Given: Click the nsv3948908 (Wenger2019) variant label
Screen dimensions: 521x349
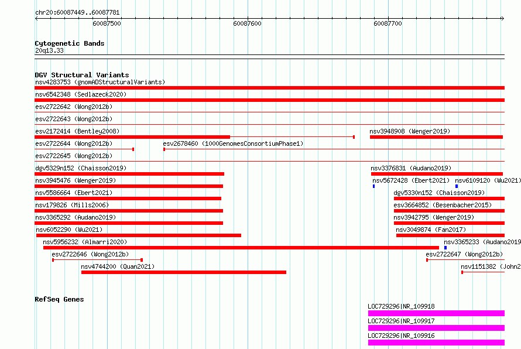Looking at the screenshot, I should point(410,131).
